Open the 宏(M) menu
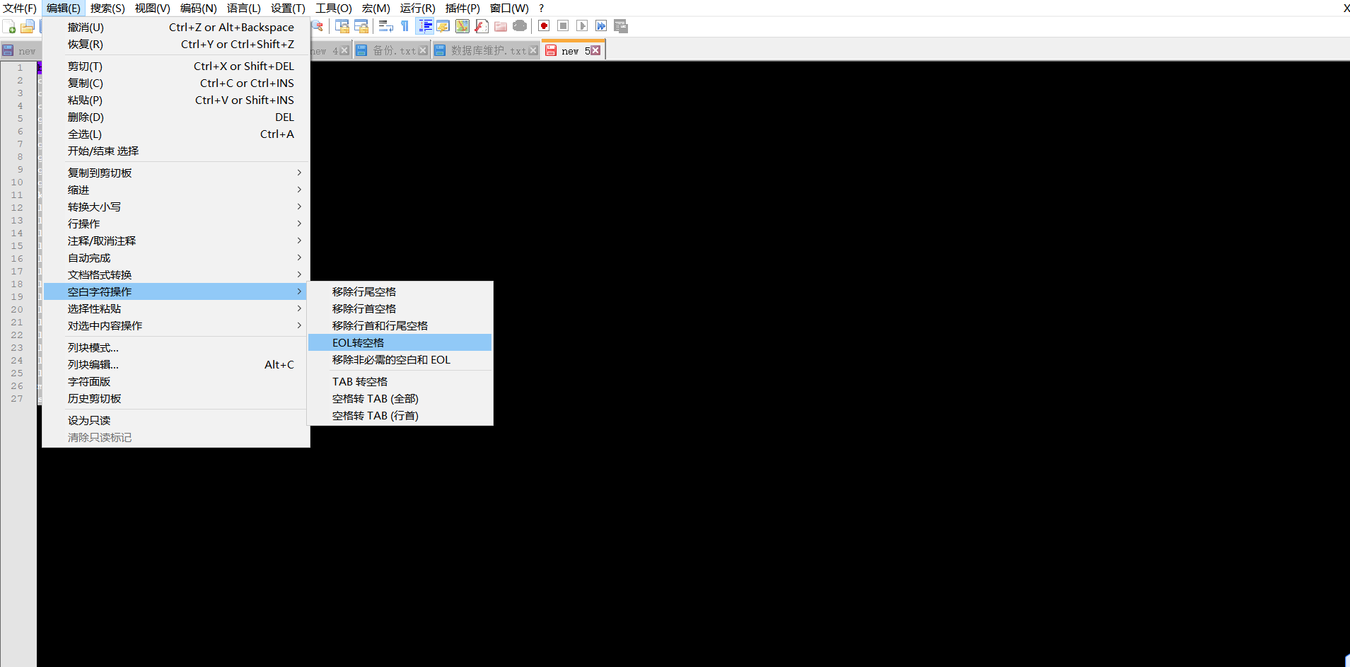Screen dimensions: 1350x667 [376, 8]
